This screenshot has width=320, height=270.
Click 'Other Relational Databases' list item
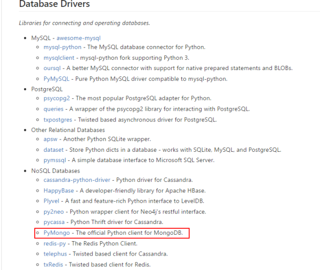(68, 130)
